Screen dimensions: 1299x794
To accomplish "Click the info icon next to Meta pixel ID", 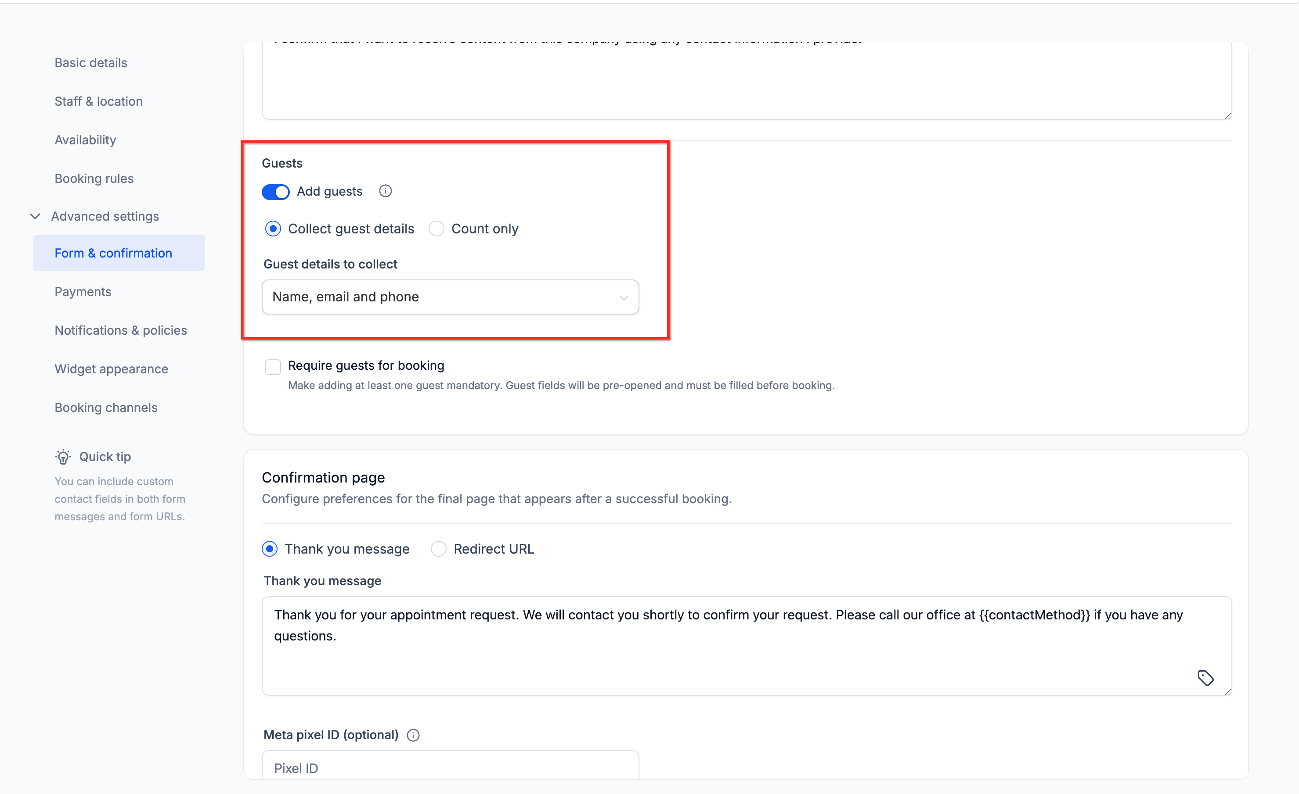I will pos(413,735).
